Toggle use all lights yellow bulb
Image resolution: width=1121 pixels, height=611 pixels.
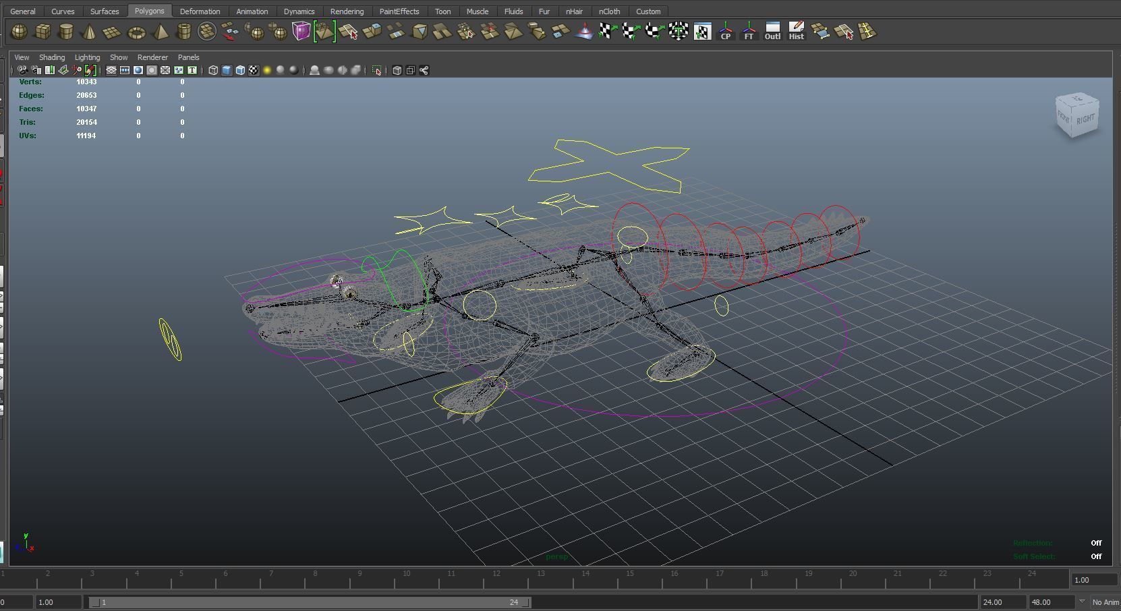click(267, 70)
